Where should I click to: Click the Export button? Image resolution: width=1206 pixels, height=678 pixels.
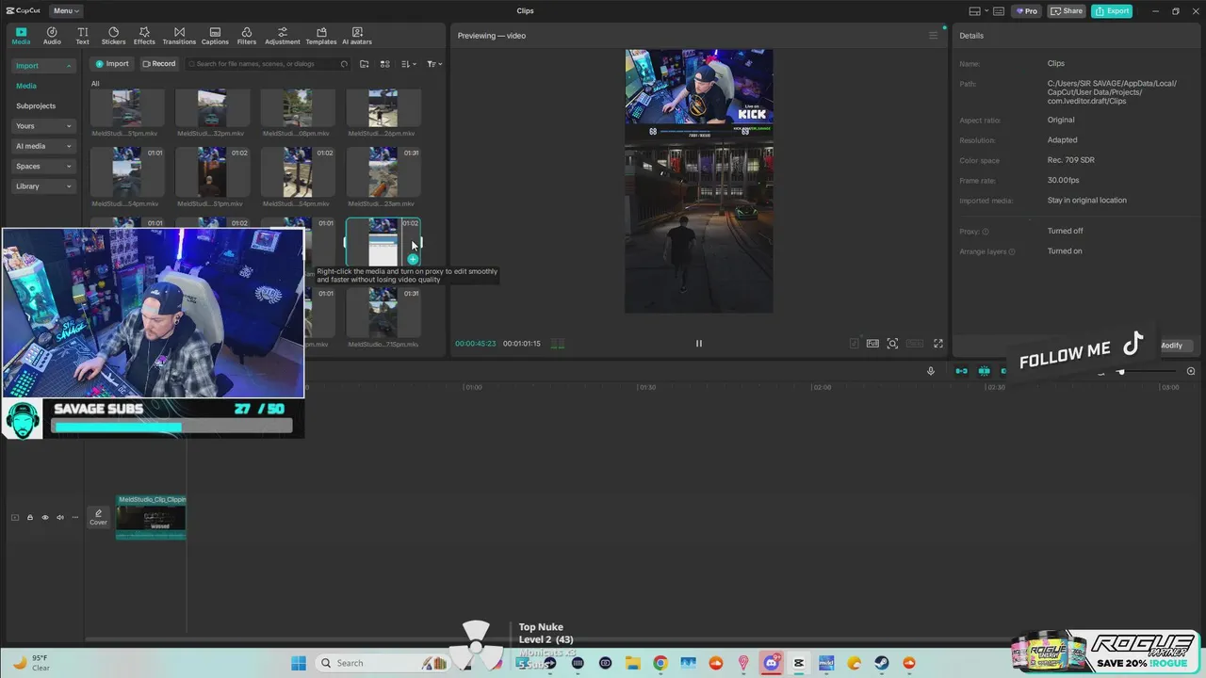pos(1112,11)
